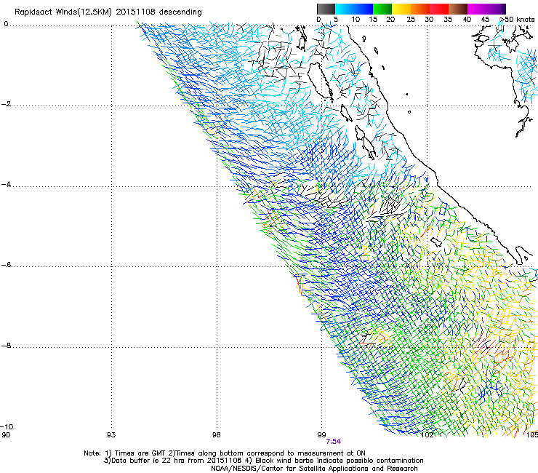Click the green 15-20 knots legend swatch
This screenshot has height=473, width=538.
(x=382, y=9)
